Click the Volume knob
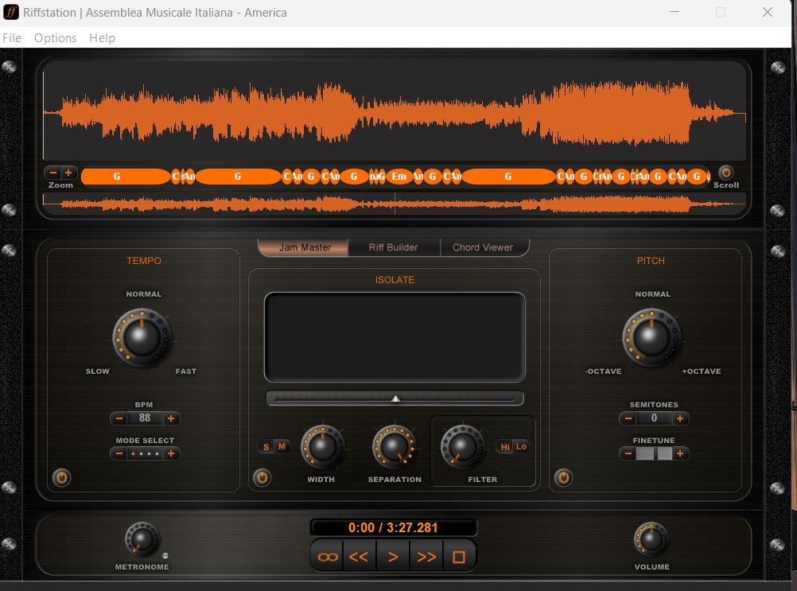 pos(651,539)
